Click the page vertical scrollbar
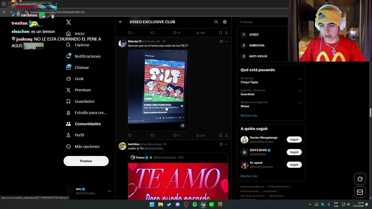The width and height of the screenshot is (372, 209). tap(370, 113)
